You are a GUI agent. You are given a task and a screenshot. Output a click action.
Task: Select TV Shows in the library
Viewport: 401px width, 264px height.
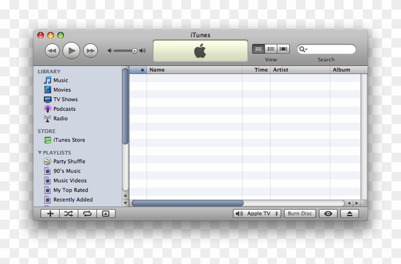coord(77,99)
